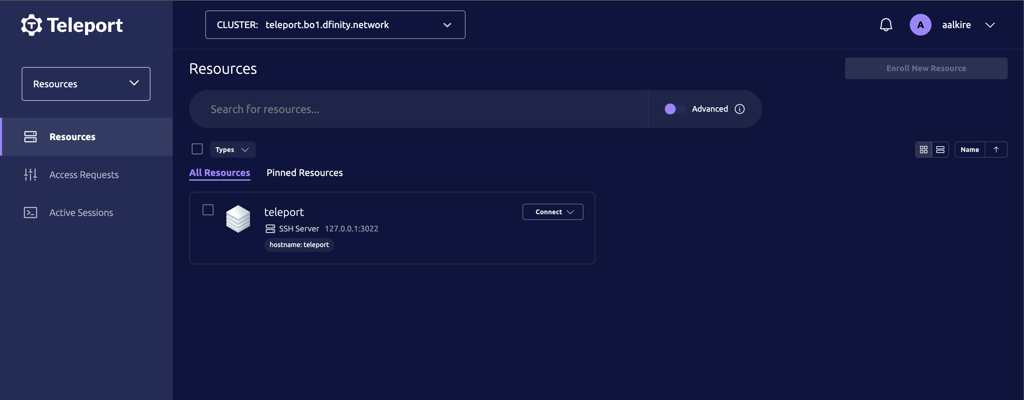Switch to list view layout
Image resolution: width=1024 pixels, height=400 pixels.
click(x=940, y=150)
